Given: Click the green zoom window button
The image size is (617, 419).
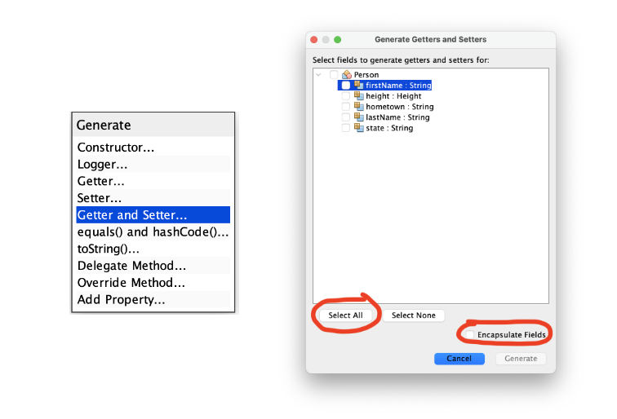Looking at the screenshot, I should 338,40.
